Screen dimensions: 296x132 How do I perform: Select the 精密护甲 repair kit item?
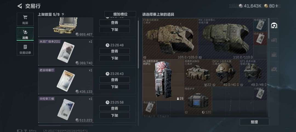point(198,101)
